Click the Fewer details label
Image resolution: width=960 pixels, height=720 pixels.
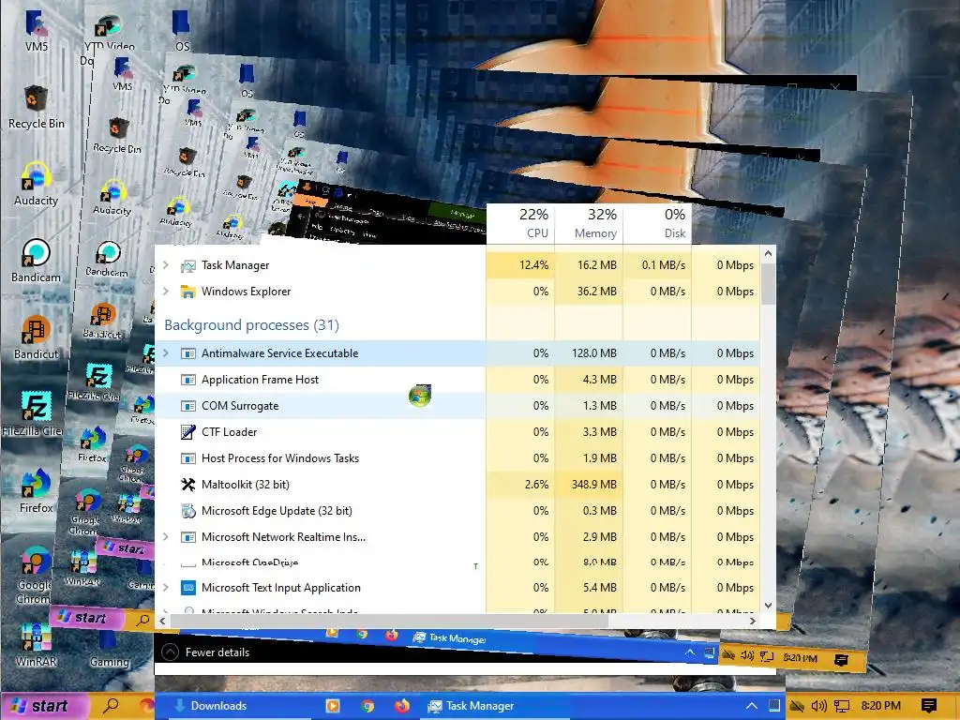[x=217, y=652]
